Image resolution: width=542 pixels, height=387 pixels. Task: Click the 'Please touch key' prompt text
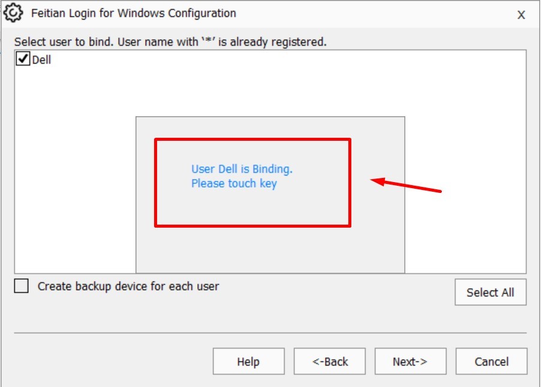click(234, 183)
